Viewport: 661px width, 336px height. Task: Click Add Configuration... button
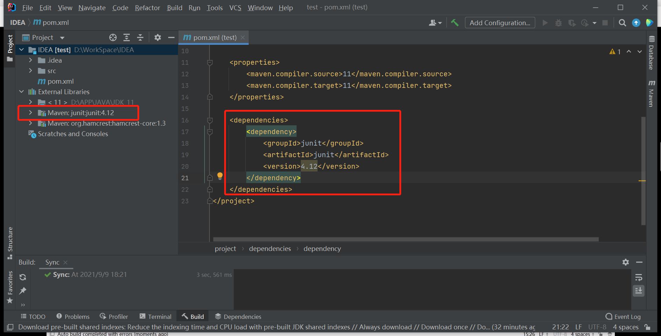tap(500, 23)
